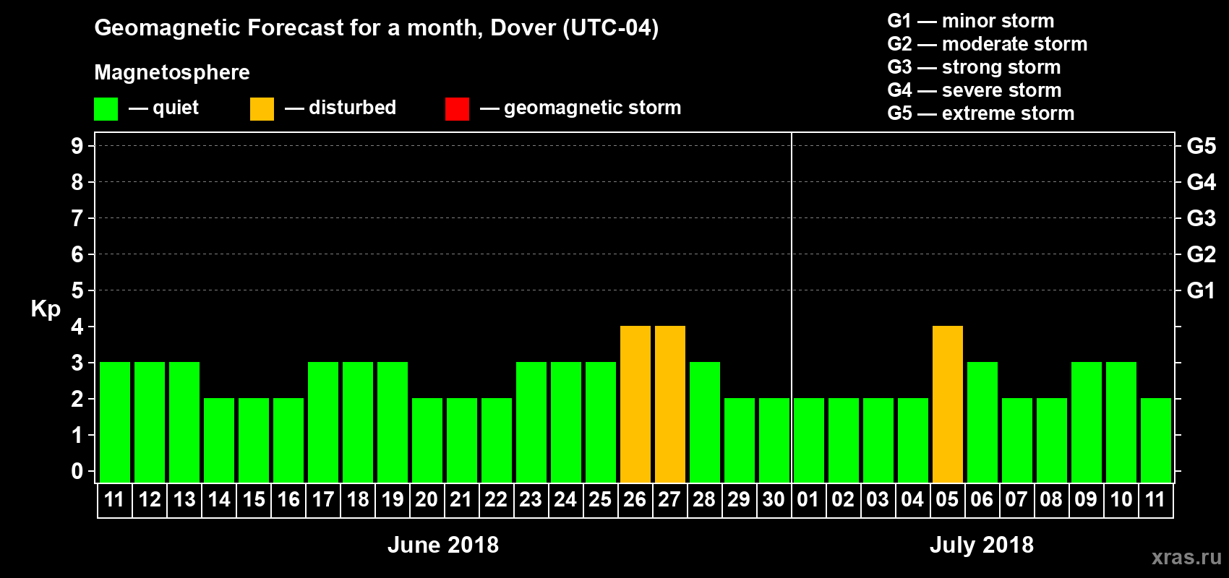Select the orange bar for July 05

coord(948,405)
